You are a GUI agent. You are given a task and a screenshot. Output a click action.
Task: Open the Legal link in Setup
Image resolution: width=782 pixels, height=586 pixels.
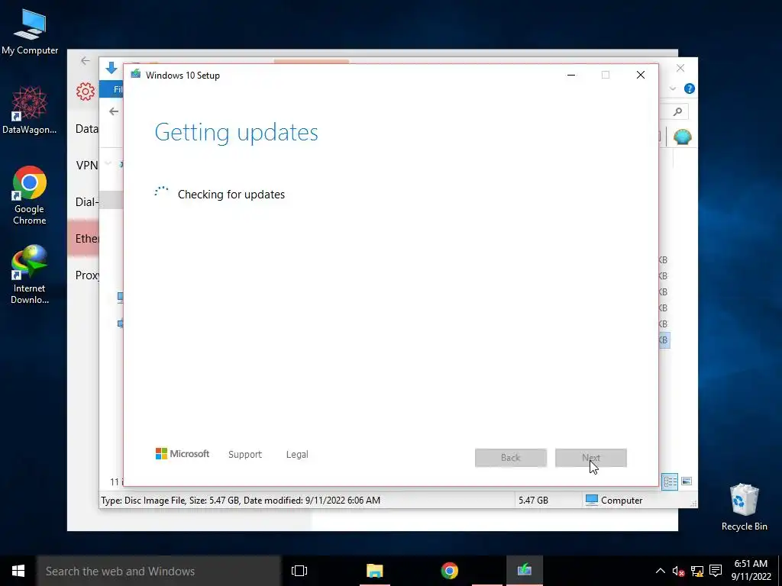pos(297,455)
